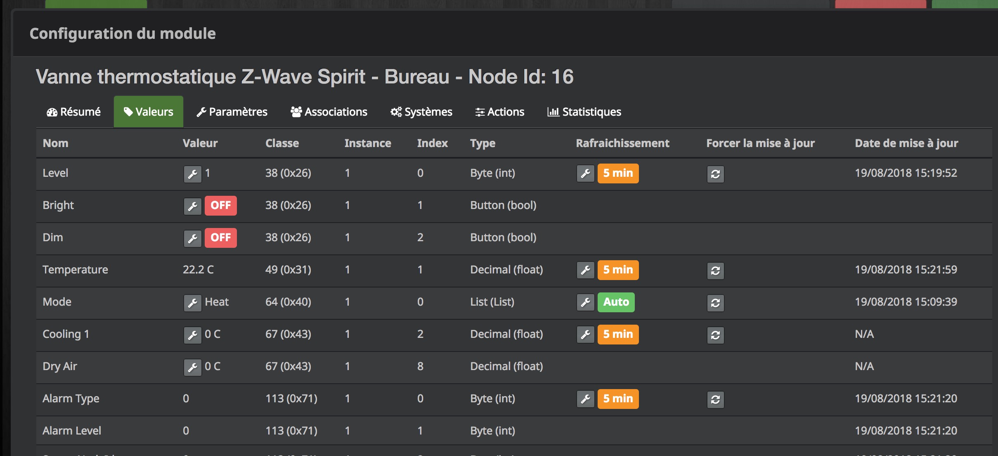Image resolution: width=998 pixels, height=456 pixels.
Task: Click the Temperature 5 min refresh badge
Action: pyautogui.click(x=618, y=270)
